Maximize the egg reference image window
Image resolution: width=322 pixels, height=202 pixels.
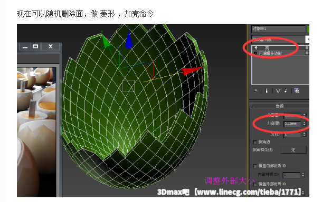[x=35, y=47]
